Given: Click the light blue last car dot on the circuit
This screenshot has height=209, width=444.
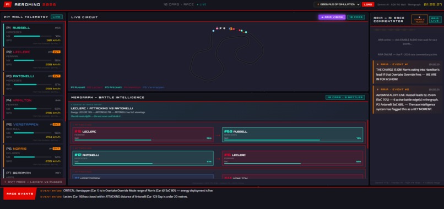Looking at the screenshot, I should tap(213, 31).
